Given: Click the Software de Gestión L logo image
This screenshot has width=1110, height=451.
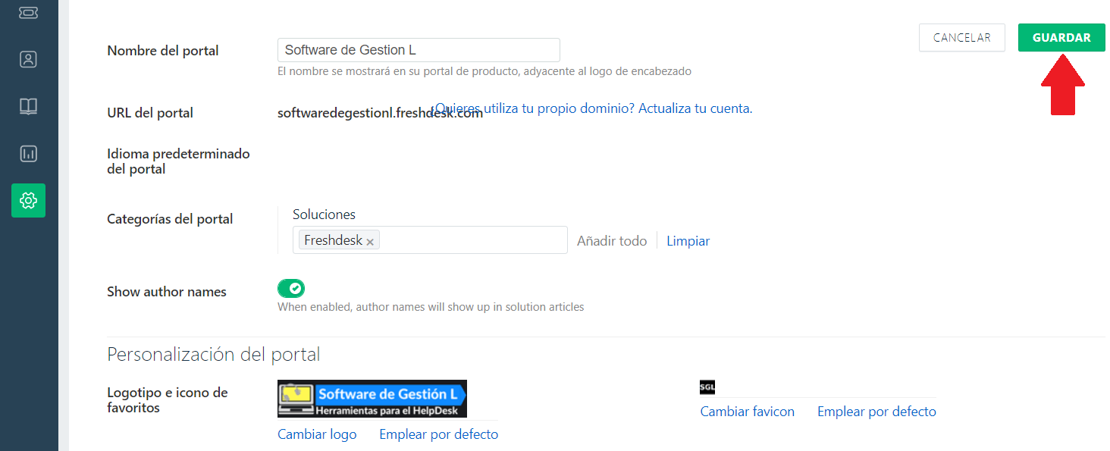Looking at the screenshot, I should click(372, 399).
